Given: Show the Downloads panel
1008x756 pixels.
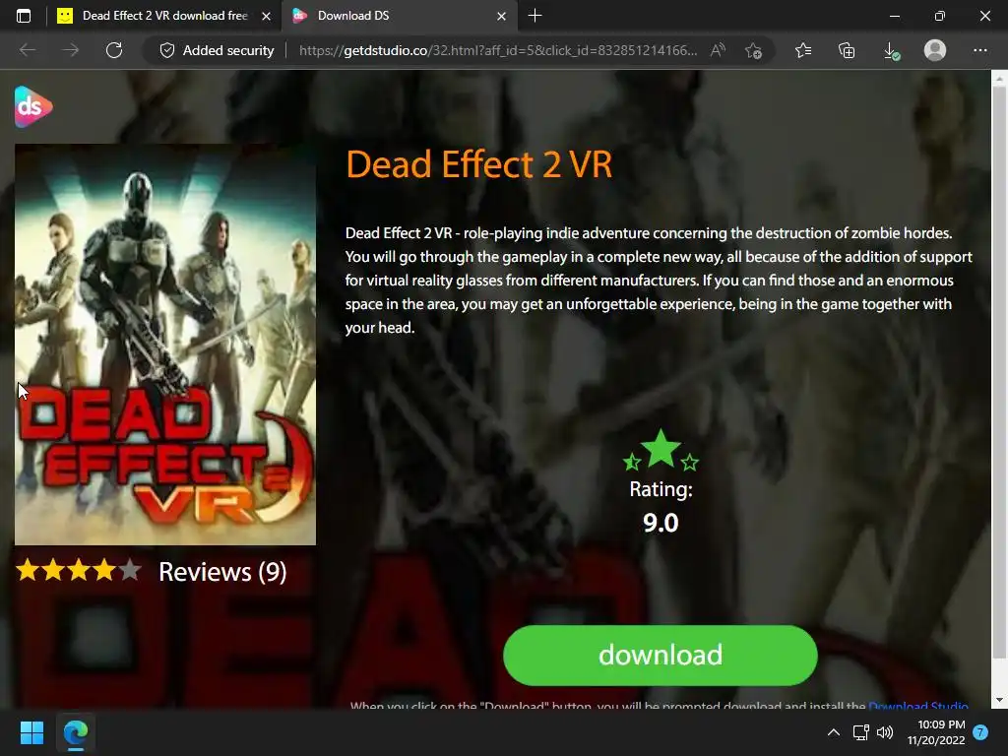Looking at the screenshot, I should (x=891, y=50).
